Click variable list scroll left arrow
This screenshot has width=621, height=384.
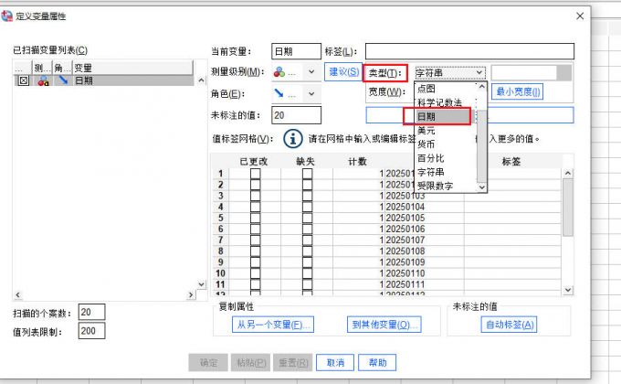click(17, 294)
